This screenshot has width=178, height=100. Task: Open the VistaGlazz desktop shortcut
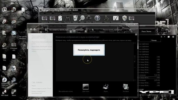(14, 81)
